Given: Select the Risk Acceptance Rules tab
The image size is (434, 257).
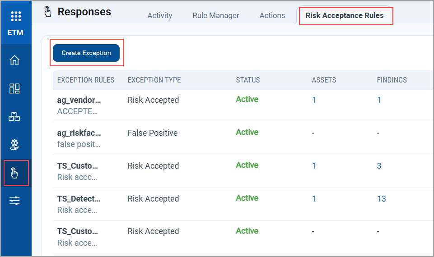Looking at the screenshot, I should point(344,15).
